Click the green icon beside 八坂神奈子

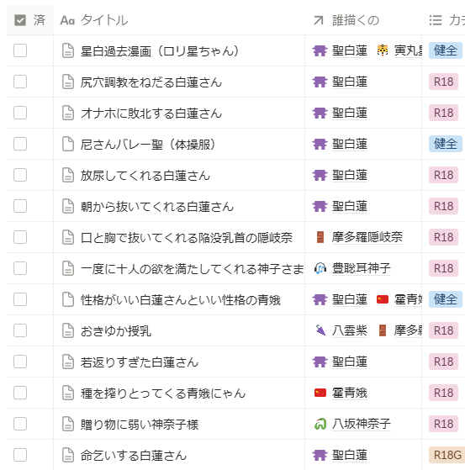click(x=320, y=424)
